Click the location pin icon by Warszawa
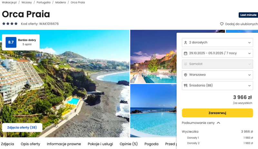This screenshot has width=258, height=149. point(185,75)
